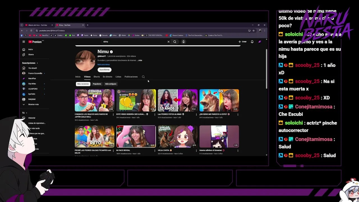This screenshot has width=359, height=202.
Task: Bookmark this page with the star icon
Action: coord(254,31)
